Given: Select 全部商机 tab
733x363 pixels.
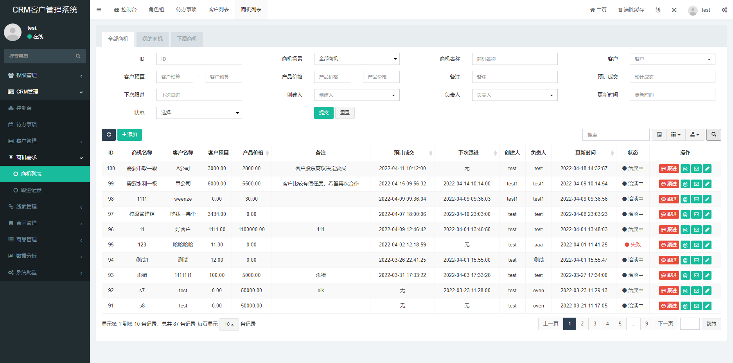Looking at the screenshot, I should (x=118, y=39).
